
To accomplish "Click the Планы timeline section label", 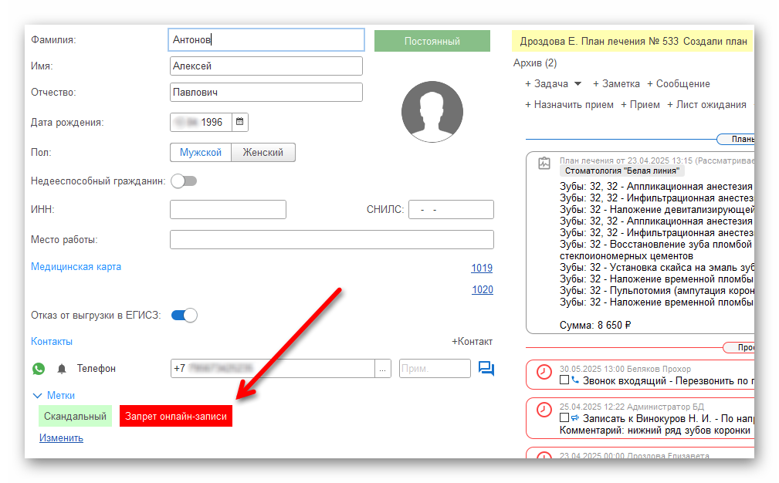I will coord(737,140).
